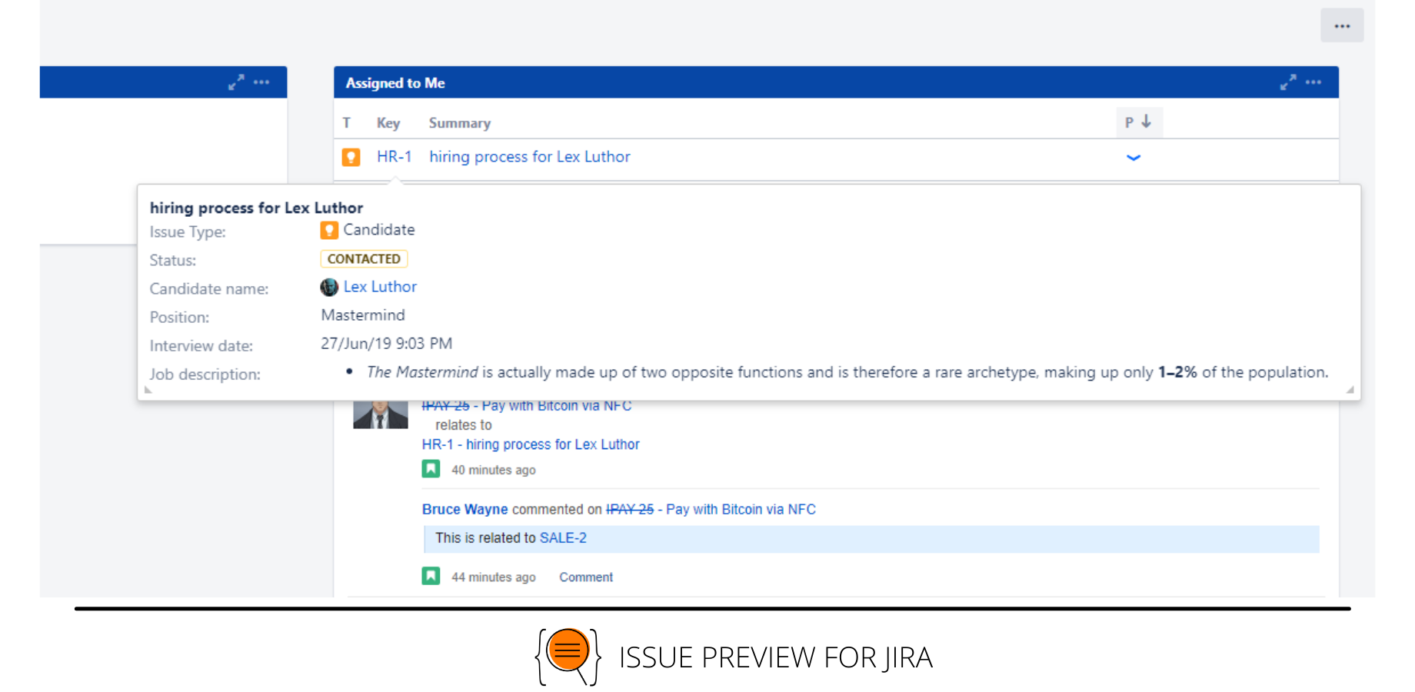Viewport: 1415px width, 692px height.
Task: Grab the preview popup bottom-right resize handle
Action: pos(1350,390)
